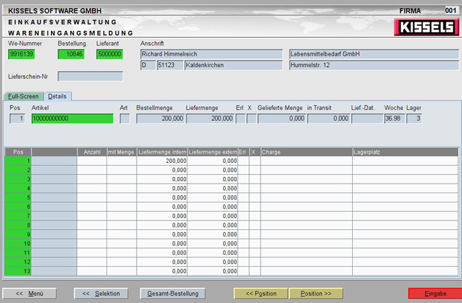This screenshot has width=462, height=303.
Task: Click the mit Menge cell in row 2
Action: coord(122,170)
